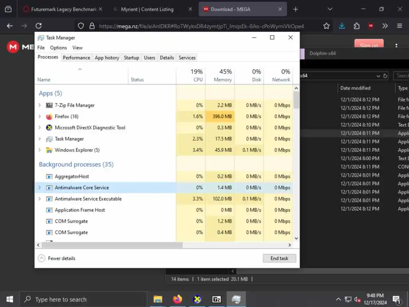Click the Task Manager horizontal scrollbar thumb

point(112,245)
